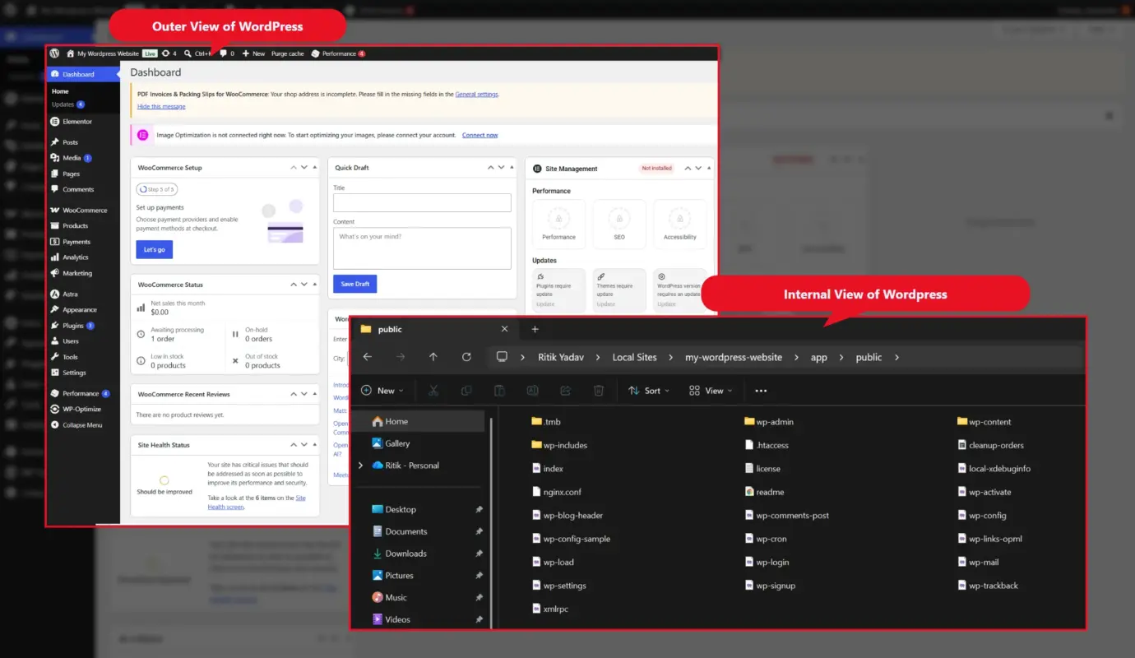The image size is (1135, 658).
Task: Open the New dropdown in File Explorer
Action: pyautogui.click(x=382, y=391)
